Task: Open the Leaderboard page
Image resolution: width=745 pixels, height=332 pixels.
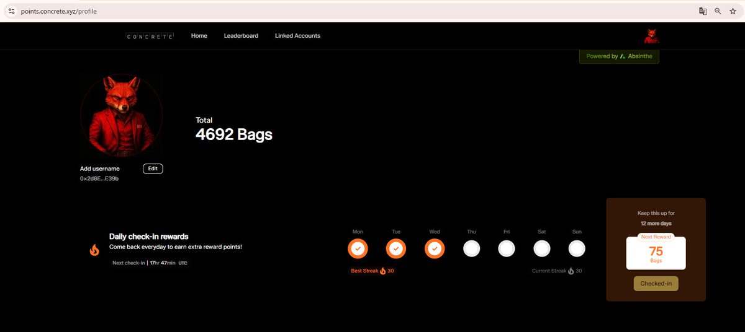Action: [241, 36]
